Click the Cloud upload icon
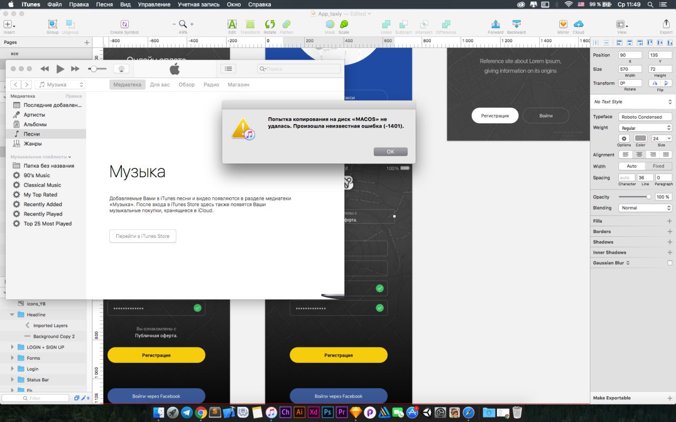Image resolution: width=676 pixels, height=422 pixels. click(578, 24)
